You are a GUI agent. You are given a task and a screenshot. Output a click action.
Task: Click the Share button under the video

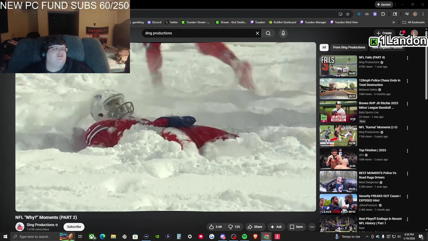pyautogui.click(x=255, y=227)
